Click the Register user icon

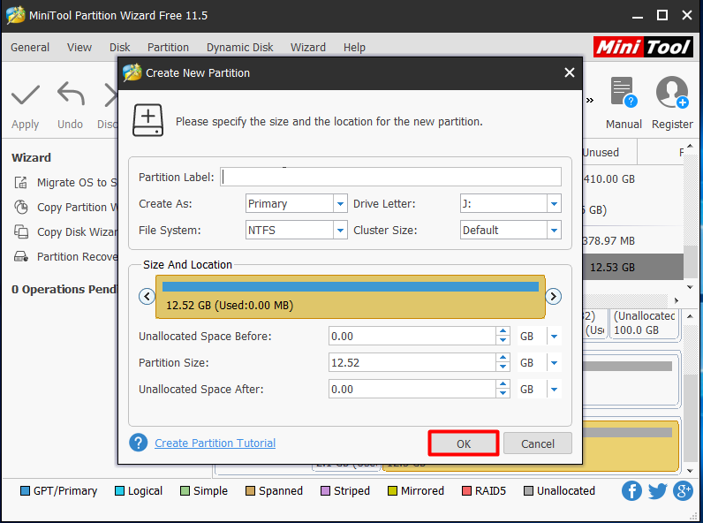click(672, 93)
